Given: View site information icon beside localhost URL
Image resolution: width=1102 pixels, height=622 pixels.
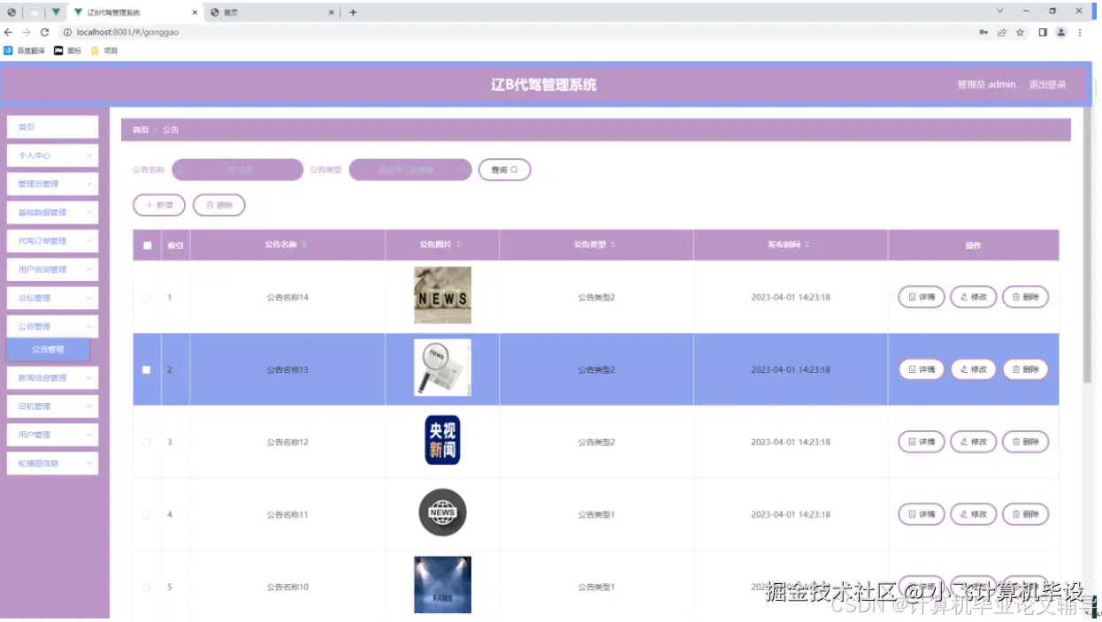Looking at the screenshot, I should point(67,32).
